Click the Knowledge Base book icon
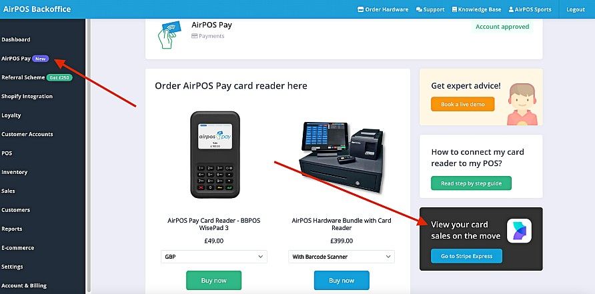Screen dimensions: 595x294 tap(454, 9)
